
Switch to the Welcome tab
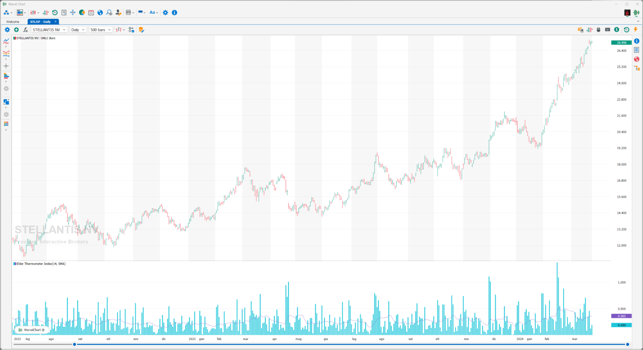[x=13, y=22]
